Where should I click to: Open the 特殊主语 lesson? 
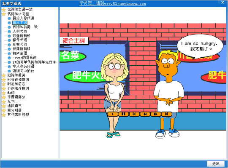tap(20, 53)
